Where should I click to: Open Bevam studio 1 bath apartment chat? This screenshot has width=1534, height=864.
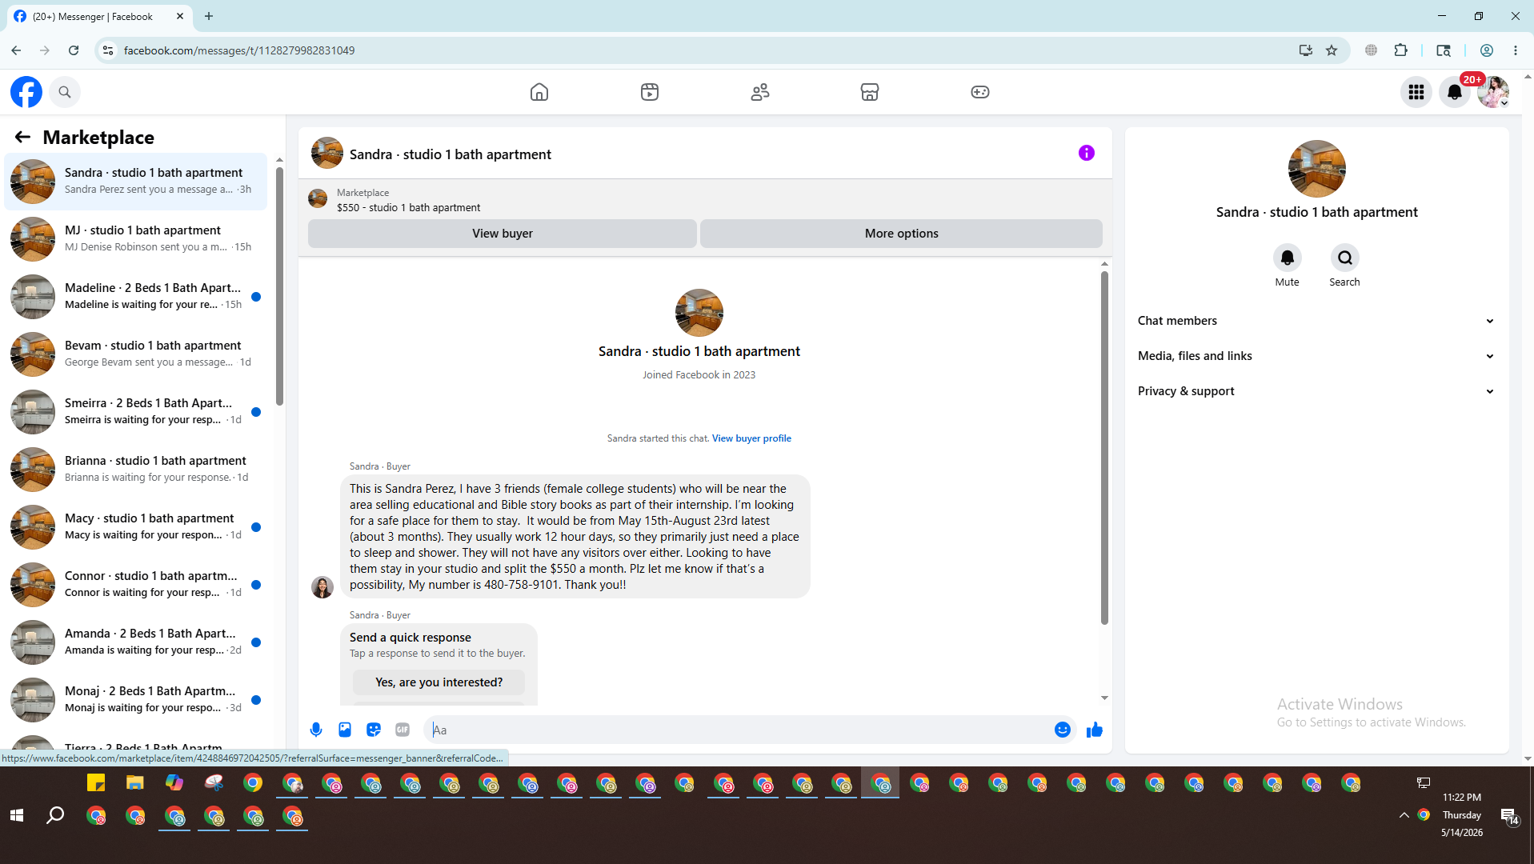(136, 354)
